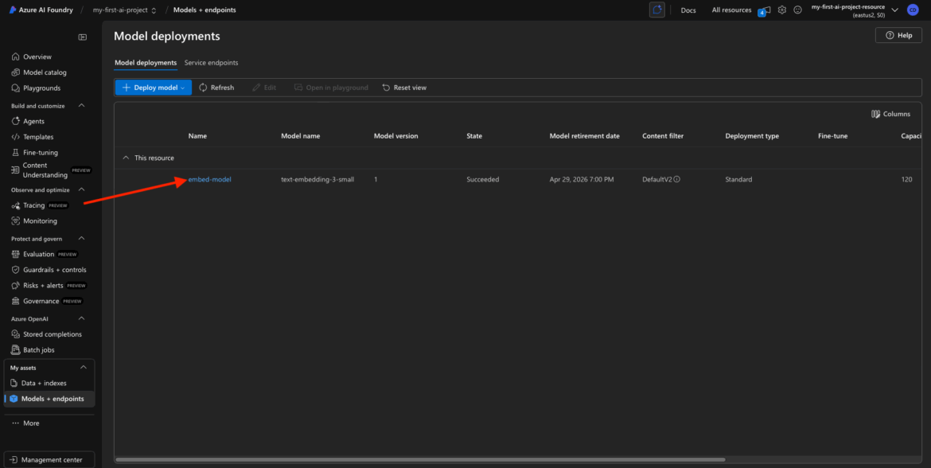This screenshot has width=931, height=468.
Task: Click the DefaultV2 info icon
Action: pyautogui.click(x=677, y=180)
